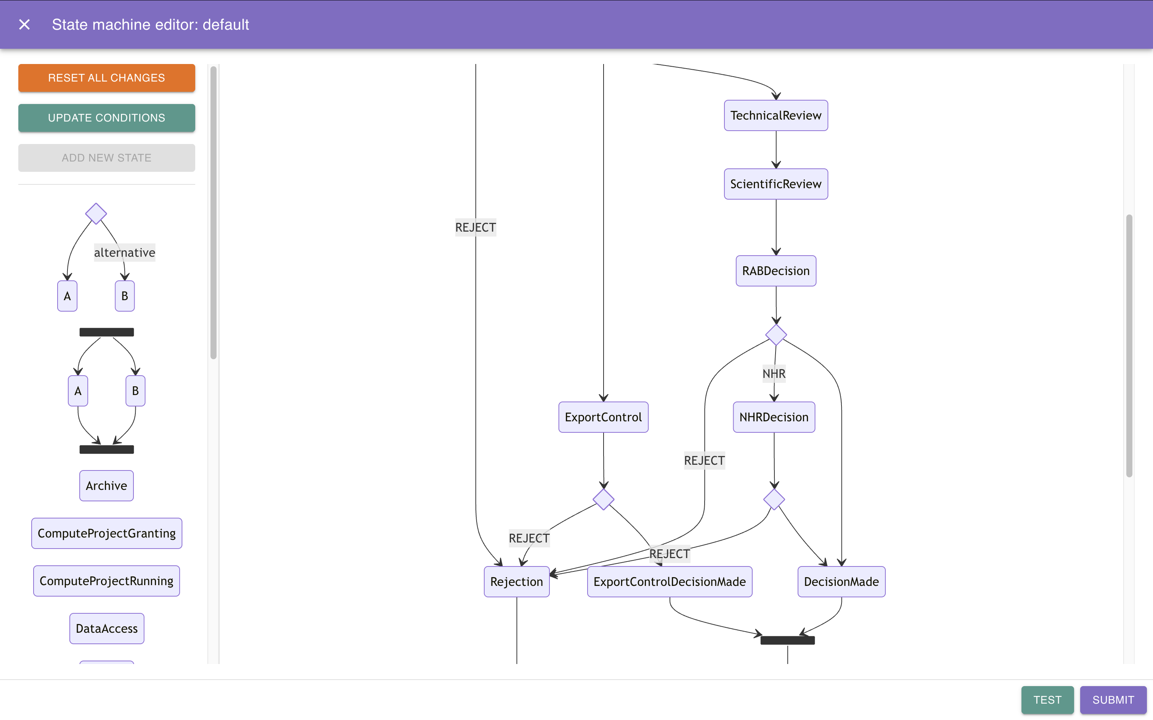The width and height of the screenshot is (1153, 720).
Task: Select the Archive state in the palette
Action: tap(106, 485)
